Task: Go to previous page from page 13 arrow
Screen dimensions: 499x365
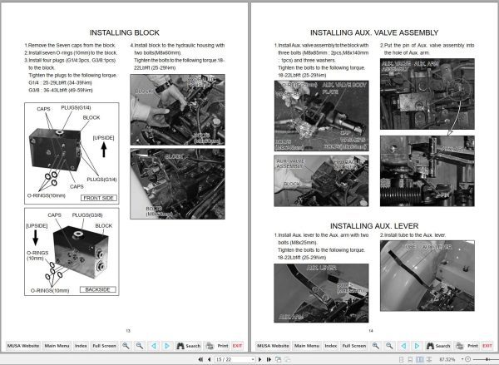Action: 154,346
